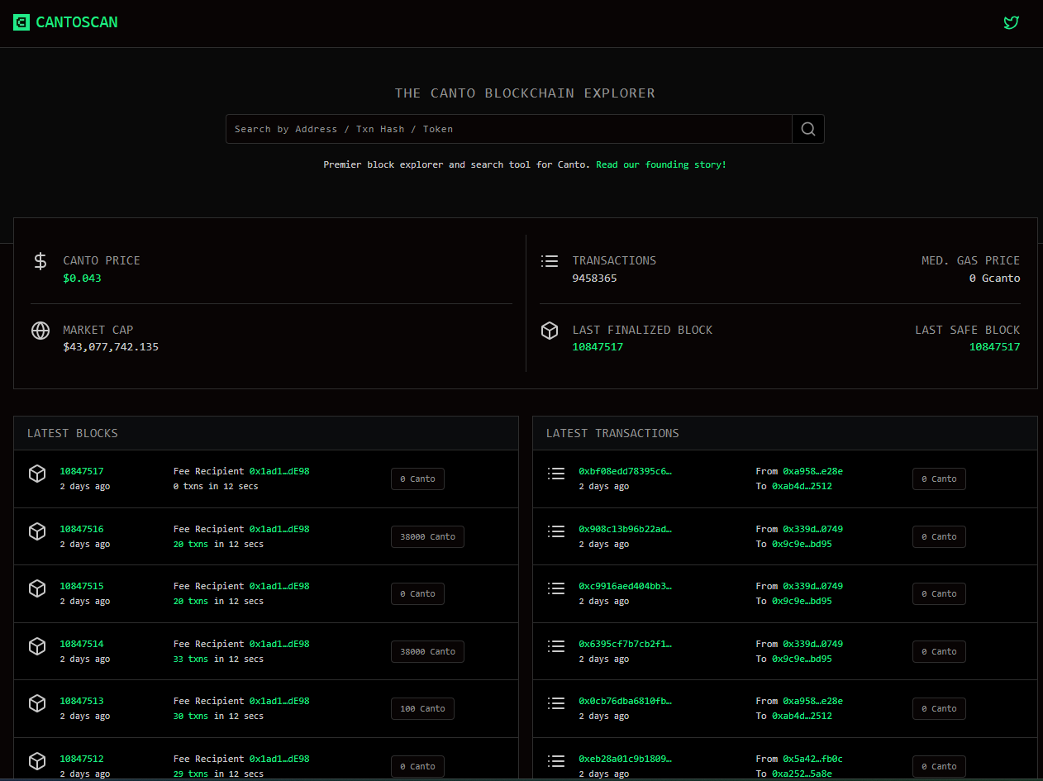Click the cube icon by Last Finalized Block
This screenshot has width=1043, height=781.
point(550,331)
